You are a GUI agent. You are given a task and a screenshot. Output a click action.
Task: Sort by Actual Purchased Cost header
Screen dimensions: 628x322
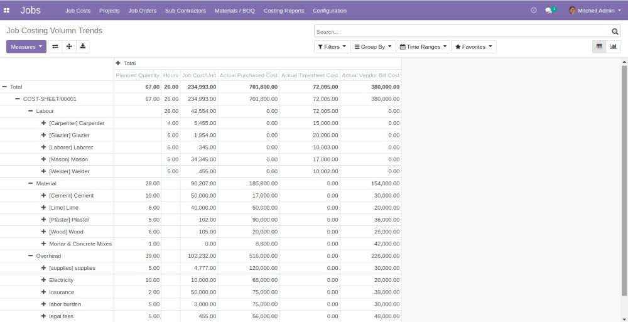[248, 75]
